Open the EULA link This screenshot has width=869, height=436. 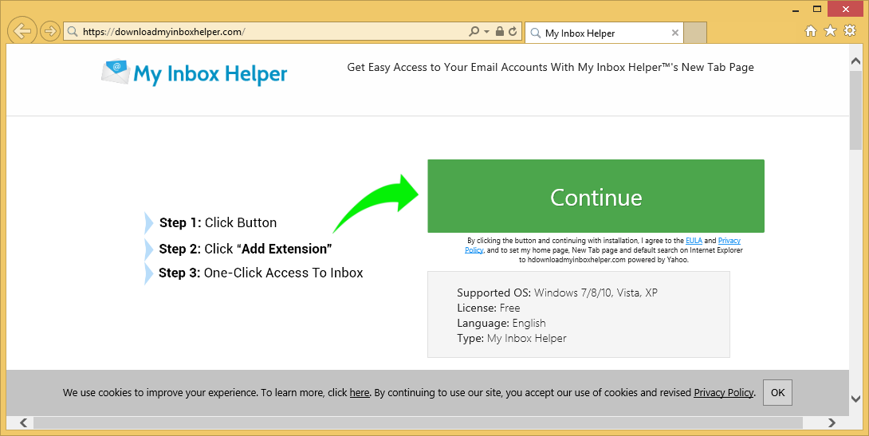coord(694,241)
